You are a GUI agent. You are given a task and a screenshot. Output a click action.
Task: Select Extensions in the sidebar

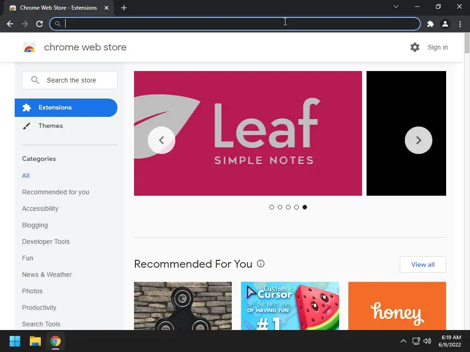tap(66, 107)
